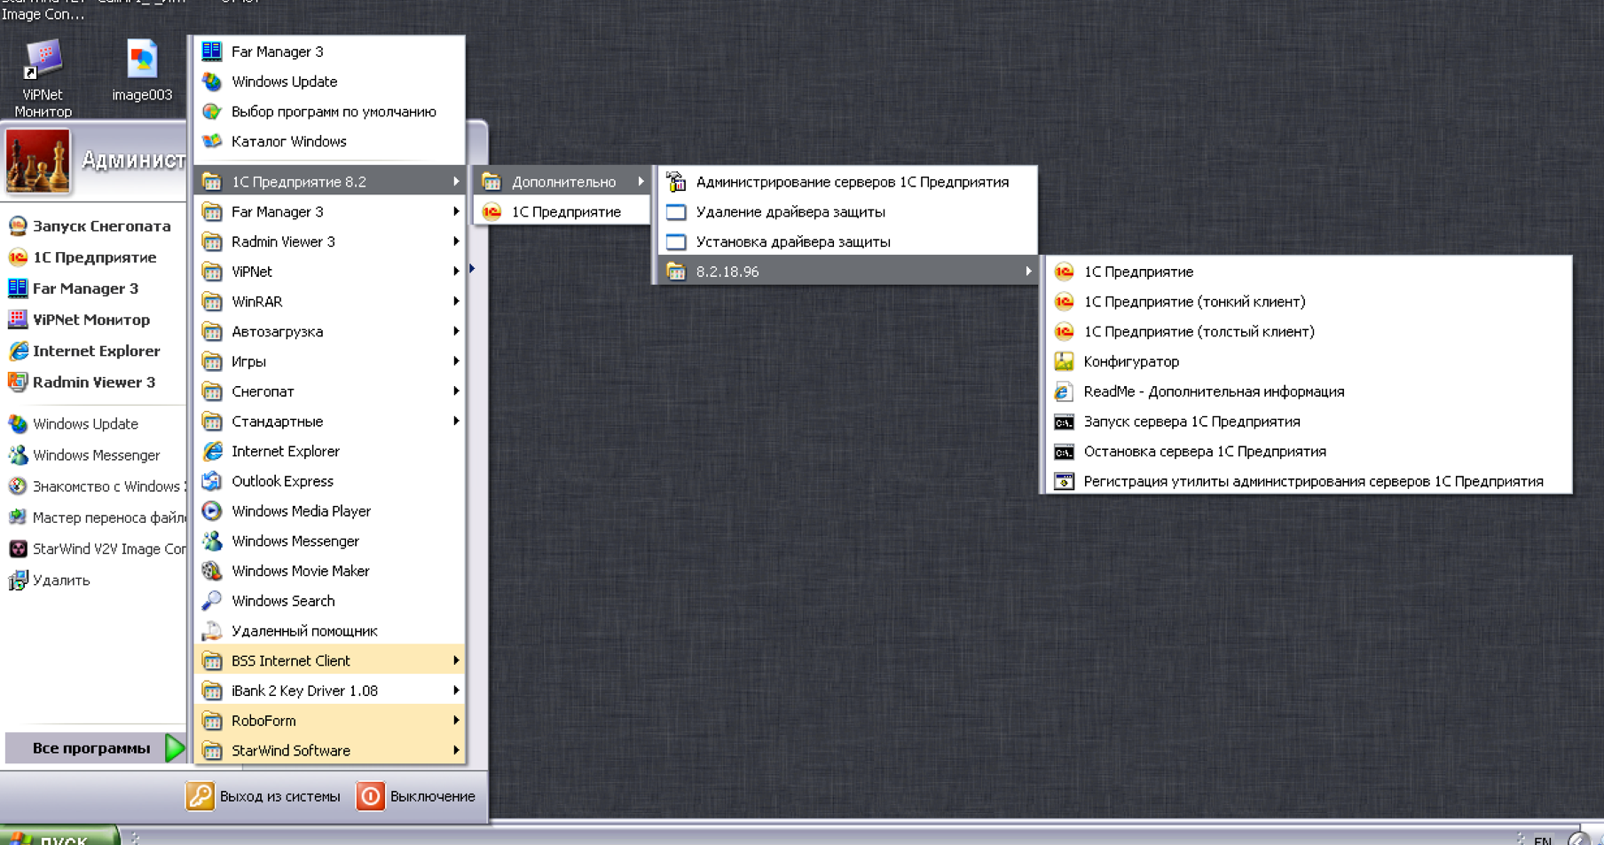Open Каталог Windows
The width and height of the screenshot is (1604, 845).
coord(329,142)
